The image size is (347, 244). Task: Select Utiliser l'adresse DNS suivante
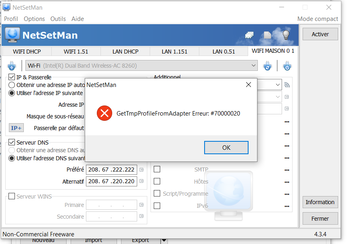click(x=12, y=158)
